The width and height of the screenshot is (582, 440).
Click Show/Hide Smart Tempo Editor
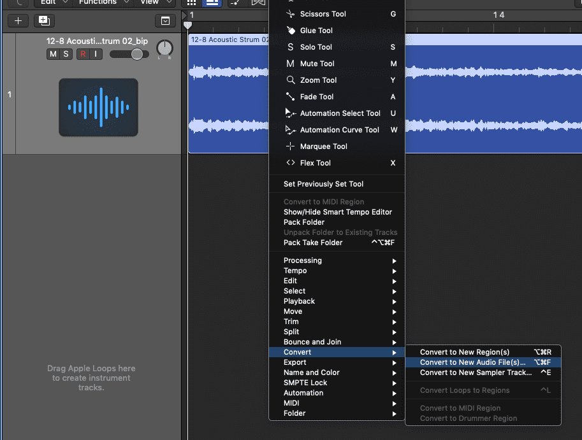pyautogui.click(x=337, y=212)
